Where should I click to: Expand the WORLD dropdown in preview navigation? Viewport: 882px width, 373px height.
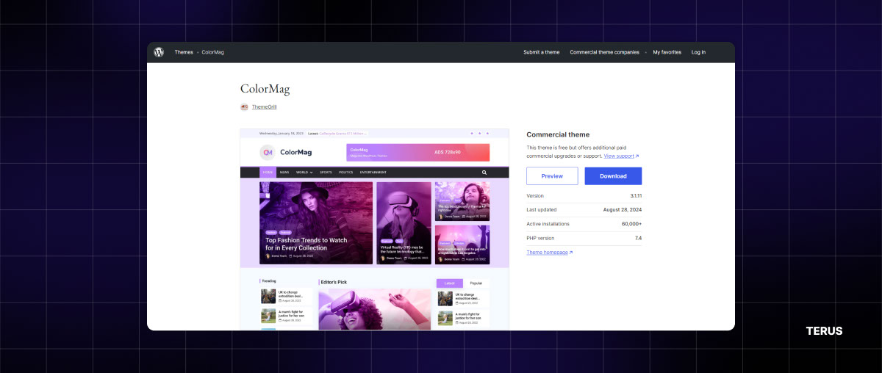pos(304,173)
